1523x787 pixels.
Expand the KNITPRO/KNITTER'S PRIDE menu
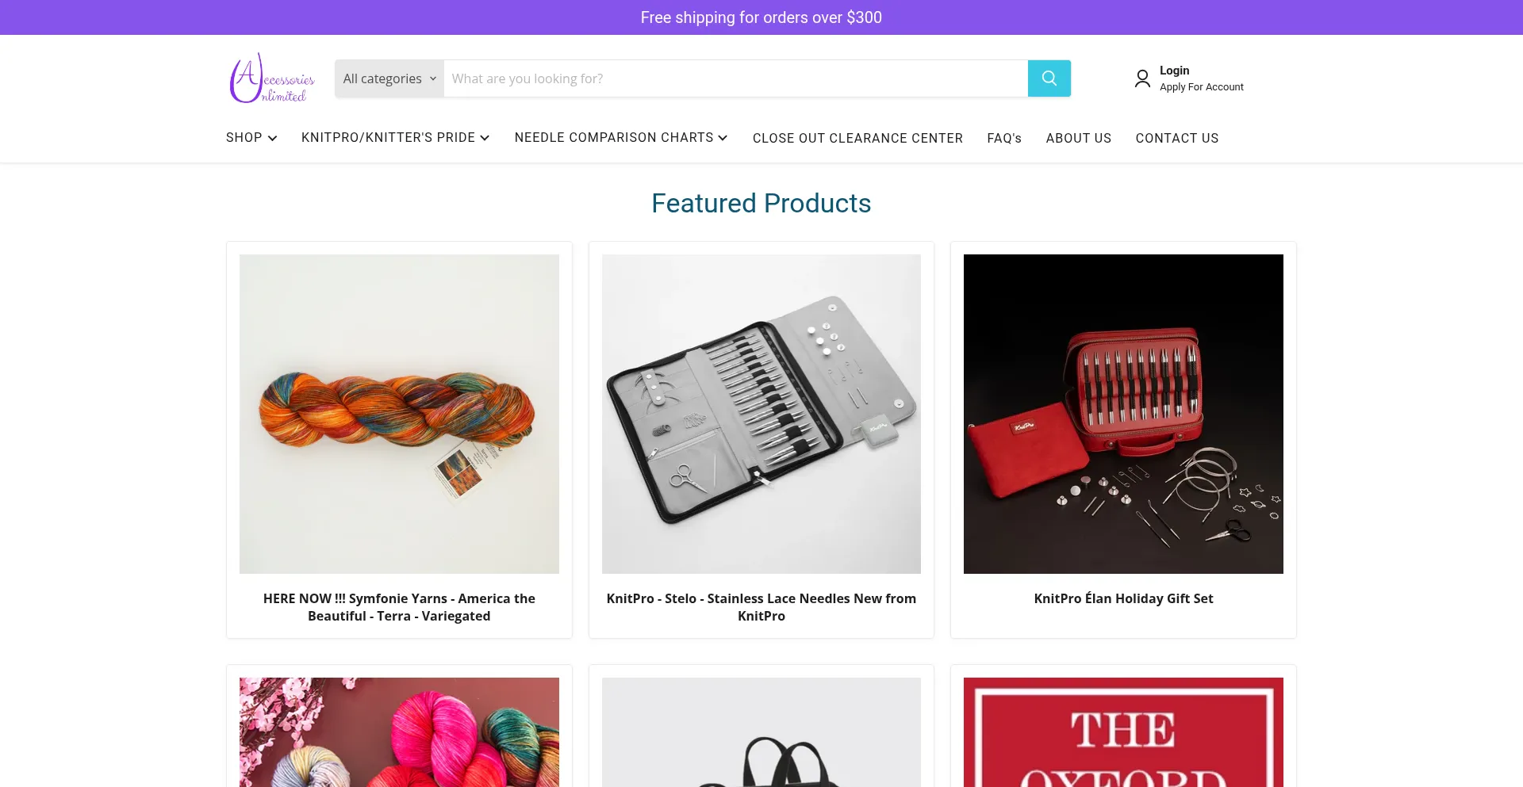(x=395, y=138)
